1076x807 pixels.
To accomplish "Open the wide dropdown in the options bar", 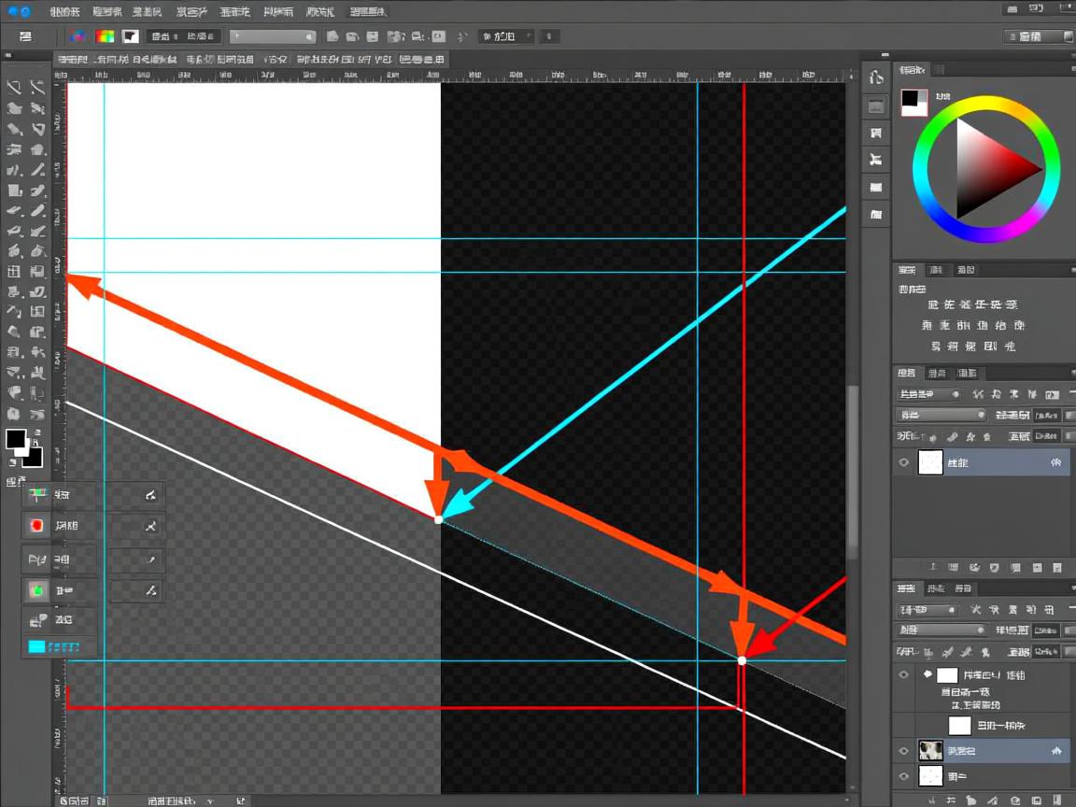I will pos(273,36).
